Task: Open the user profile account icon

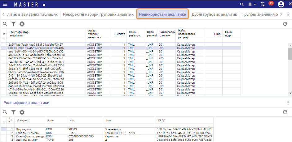Action: click(281, 4)
